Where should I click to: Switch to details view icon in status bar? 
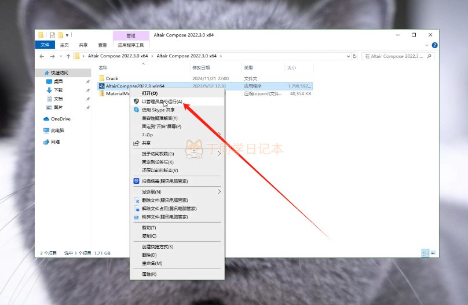click(x=425, y=253)
